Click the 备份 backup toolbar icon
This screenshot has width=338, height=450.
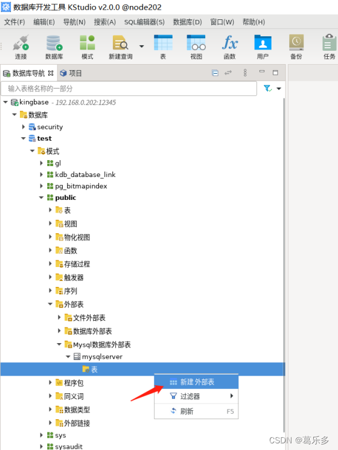[296, 47]
